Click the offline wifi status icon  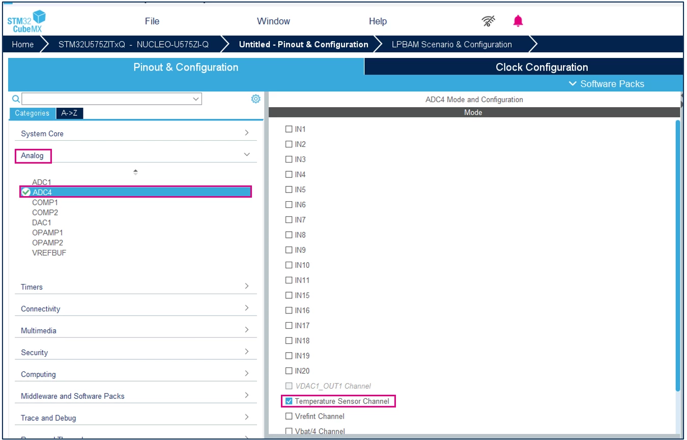pyautogui.click(x=489, y=21)
